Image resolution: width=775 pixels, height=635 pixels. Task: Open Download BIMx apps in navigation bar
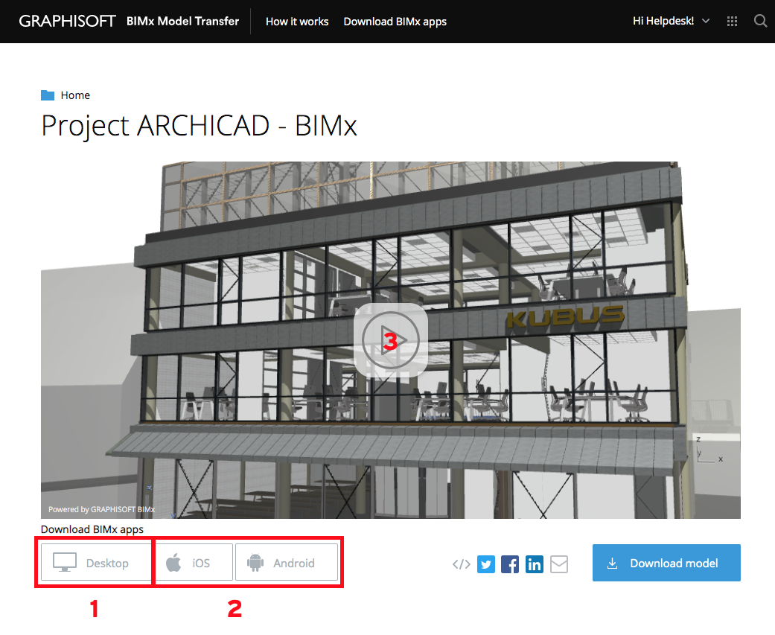click(395, 22)
